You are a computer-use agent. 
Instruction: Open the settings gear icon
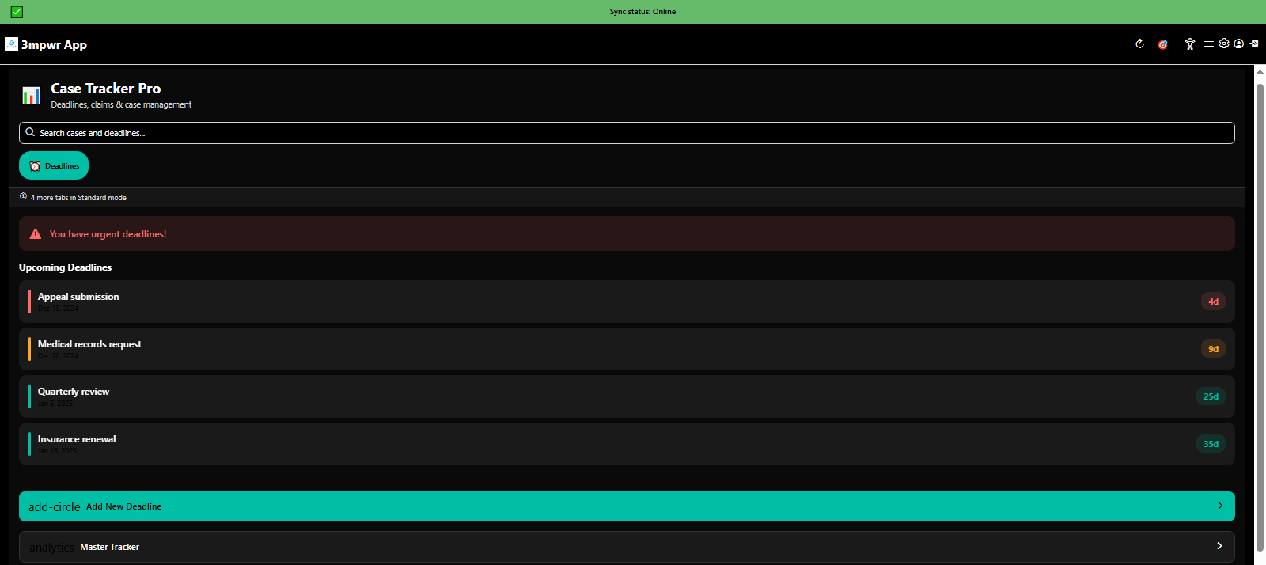(1224, 44)
